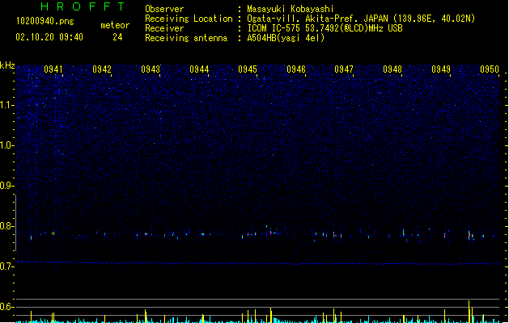The width and height of the screenshot is (509, 323).
Task: Click the 0950 time marker
Action: pyautogui.click(x=490, y=69)
